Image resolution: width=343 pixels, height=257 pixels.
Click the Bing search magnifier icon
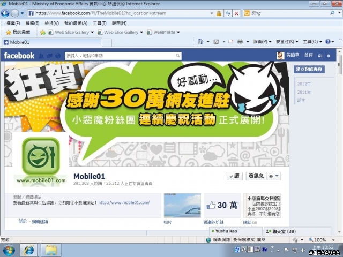coord(332,13)
